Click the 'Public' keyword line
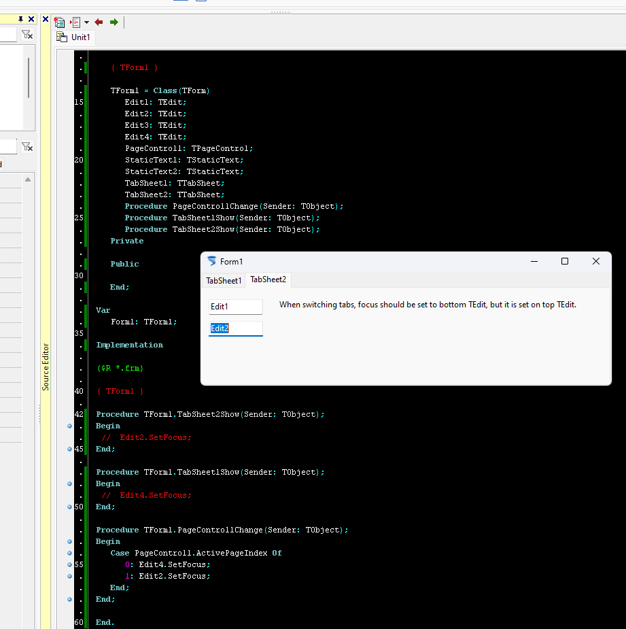The width and height of the screenshot is (626, 629). tap(124, 264)
